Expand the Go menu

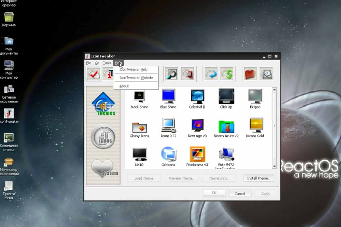[x=97, y=63]
